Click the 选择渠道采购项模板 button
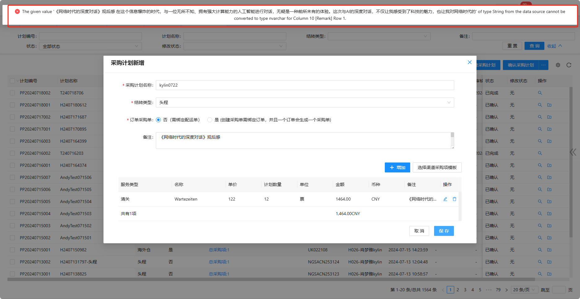Screen dimensions: 580x299 (x=437, y=167)
